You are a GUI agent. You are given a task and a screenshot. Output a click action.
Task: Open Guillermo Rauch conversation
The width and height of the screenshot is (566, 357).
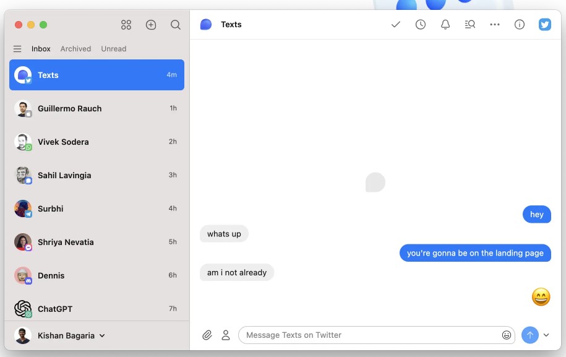point(96,108)
